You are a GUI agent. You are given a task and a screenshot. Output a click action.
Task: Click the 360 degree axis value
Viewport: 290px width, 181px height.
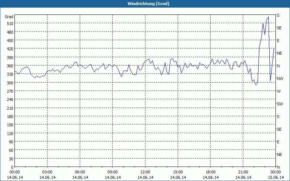(x=10, y=66)
